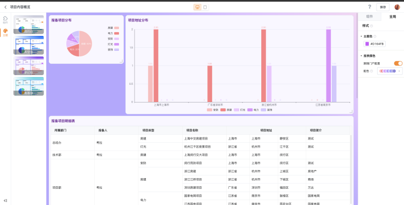Toggle 电力 legend in pie chart
The height and width of the screenshot is (205, 404).
pyautogui.click(x=113, y=33)
